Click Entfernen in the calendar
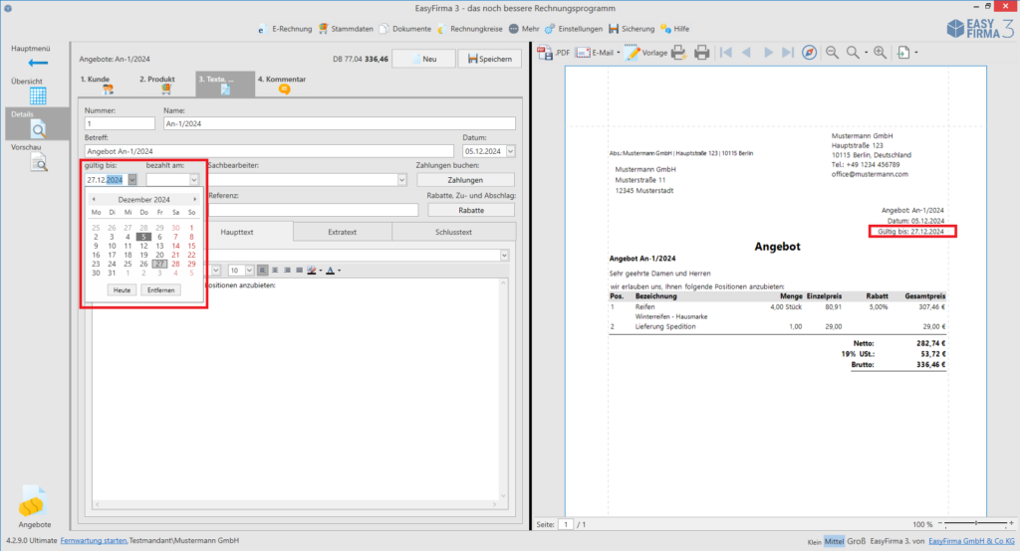Image resolution: width=1020 pixels, height=551 pixels. click(160, 289)
